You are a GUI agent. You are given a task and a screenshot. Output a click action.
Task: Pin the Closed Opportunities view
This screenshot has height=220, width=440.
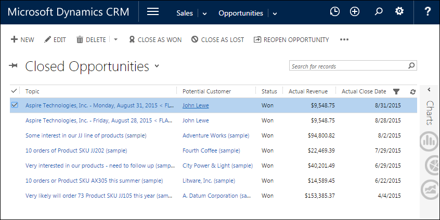coord(14,66)
